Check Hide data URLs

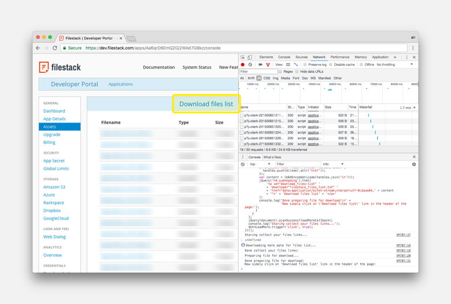coord(297,72)
